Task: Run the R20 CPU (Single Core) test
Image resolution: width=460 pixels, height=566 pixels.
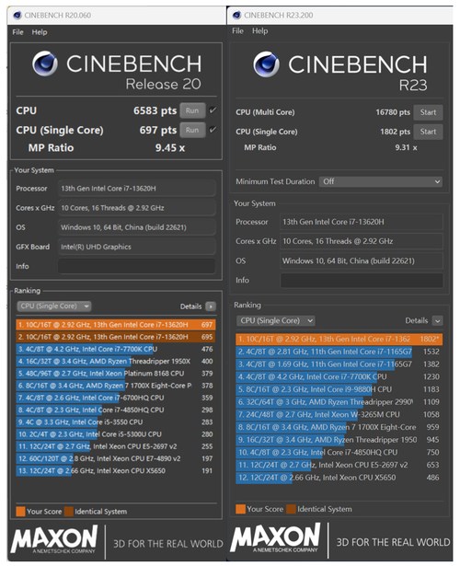Action: [192, 130]
